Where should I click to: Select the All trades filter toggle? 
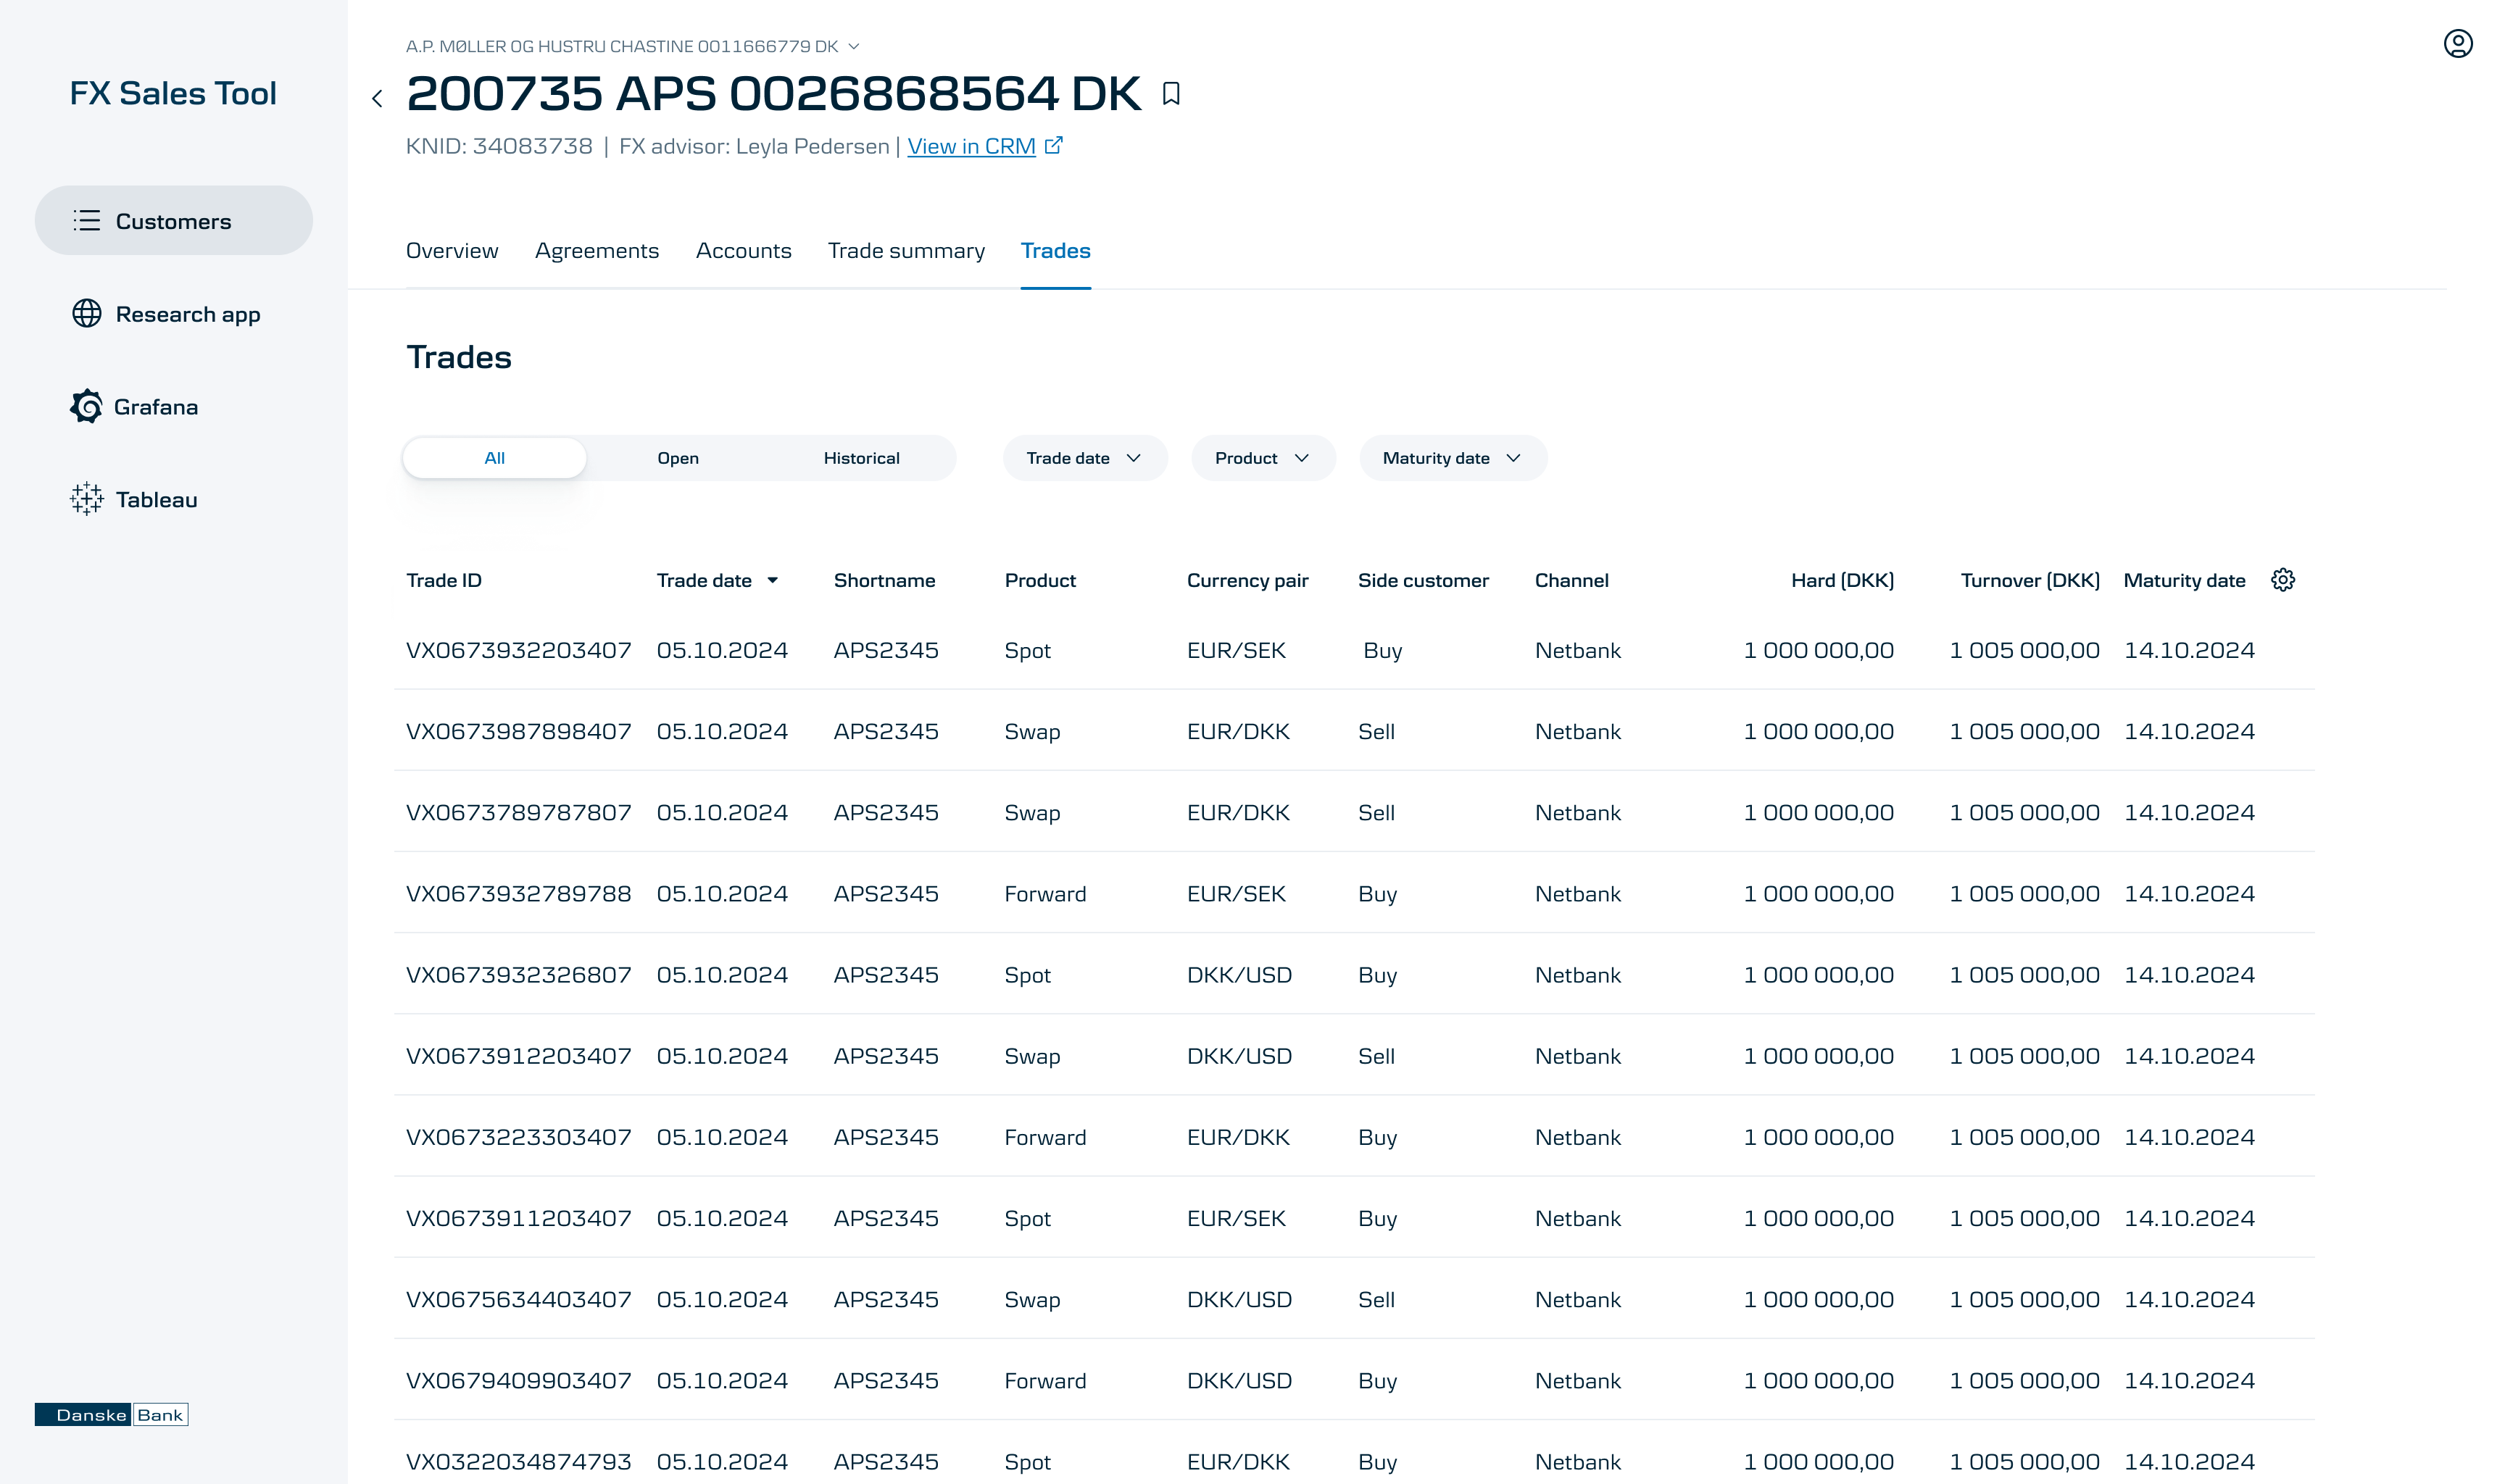coord(494,458)
